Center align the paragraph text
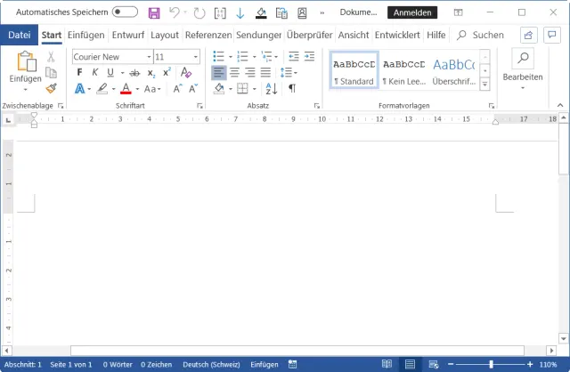Image resolution: width=570 pixels, height=372 pixels. tap(234, 72)
